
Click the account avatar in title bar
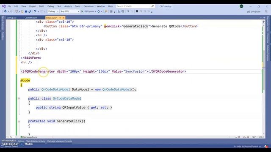pyautogui.click(x=241, y=6)
